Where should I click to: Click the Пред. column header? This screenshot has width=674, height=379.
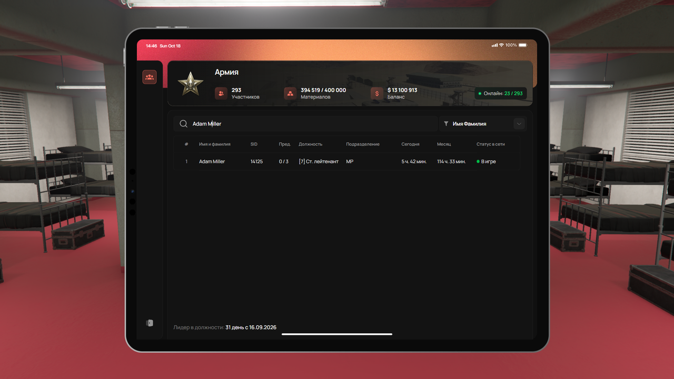[285, 144]
